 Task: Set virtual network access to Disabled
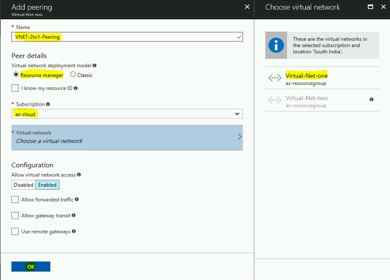pos(23,185)
